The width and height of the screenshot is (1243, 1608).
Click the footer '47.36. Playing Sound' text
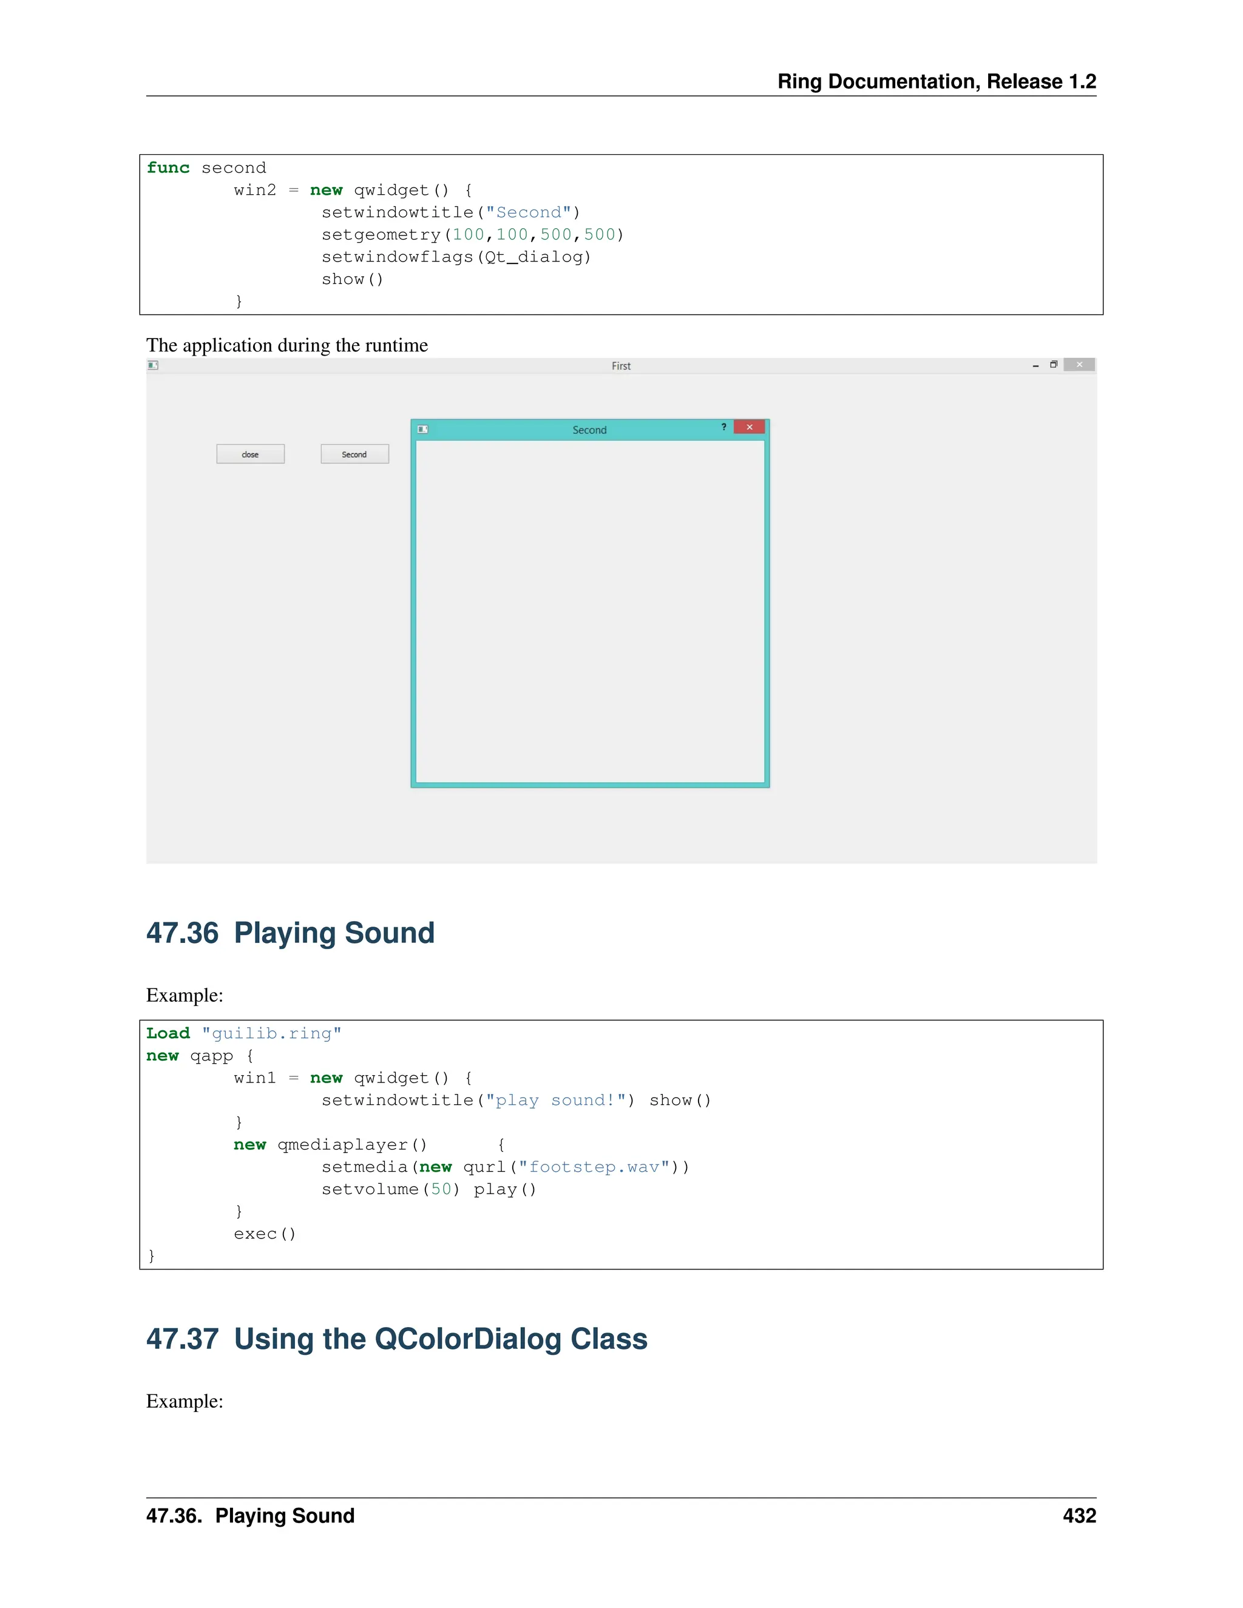click(x=251, y=1515)
